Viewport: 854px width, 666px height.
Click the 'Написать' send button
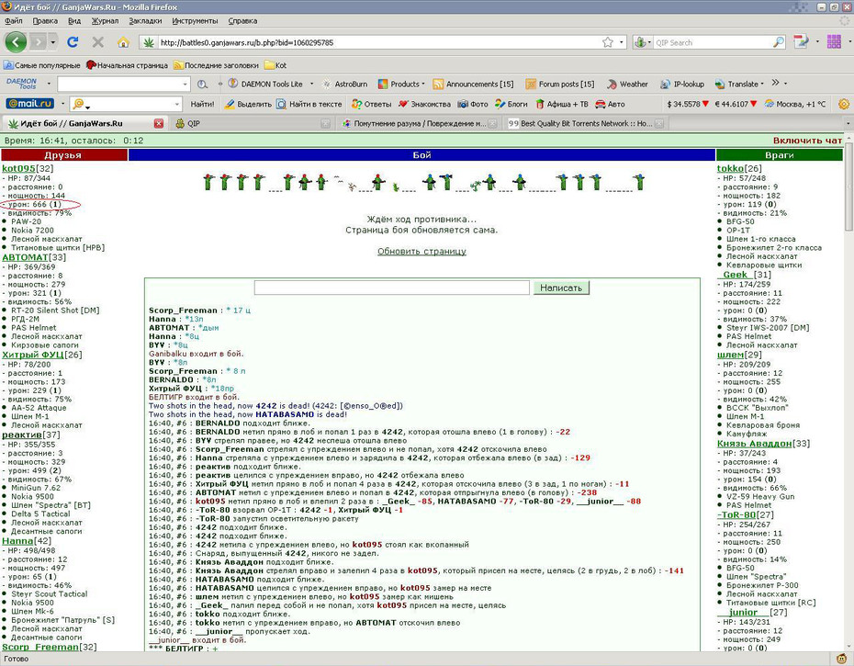coord(560,288)
